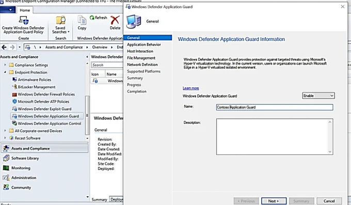Click All Corporate-owned Devices folder icon

[11, 131]
